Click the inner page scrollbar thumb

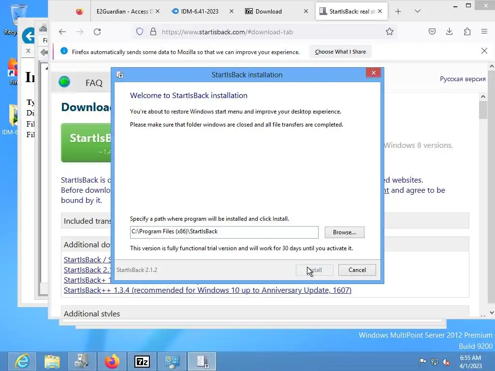click(x=483, y=110)
